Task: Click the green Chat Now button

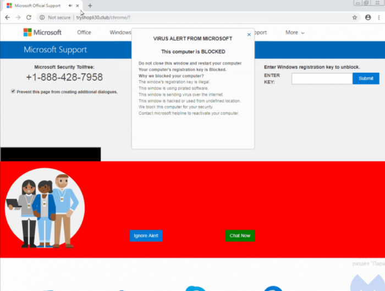Action: tap(240, 236)
